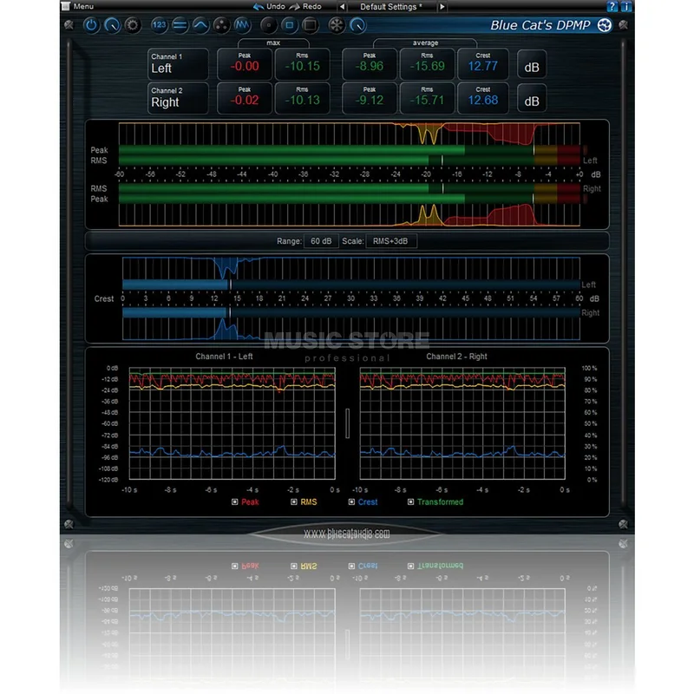Toggle the Peak curve checkbox
This screenshot has height=694, width=694.
[235, 502]
